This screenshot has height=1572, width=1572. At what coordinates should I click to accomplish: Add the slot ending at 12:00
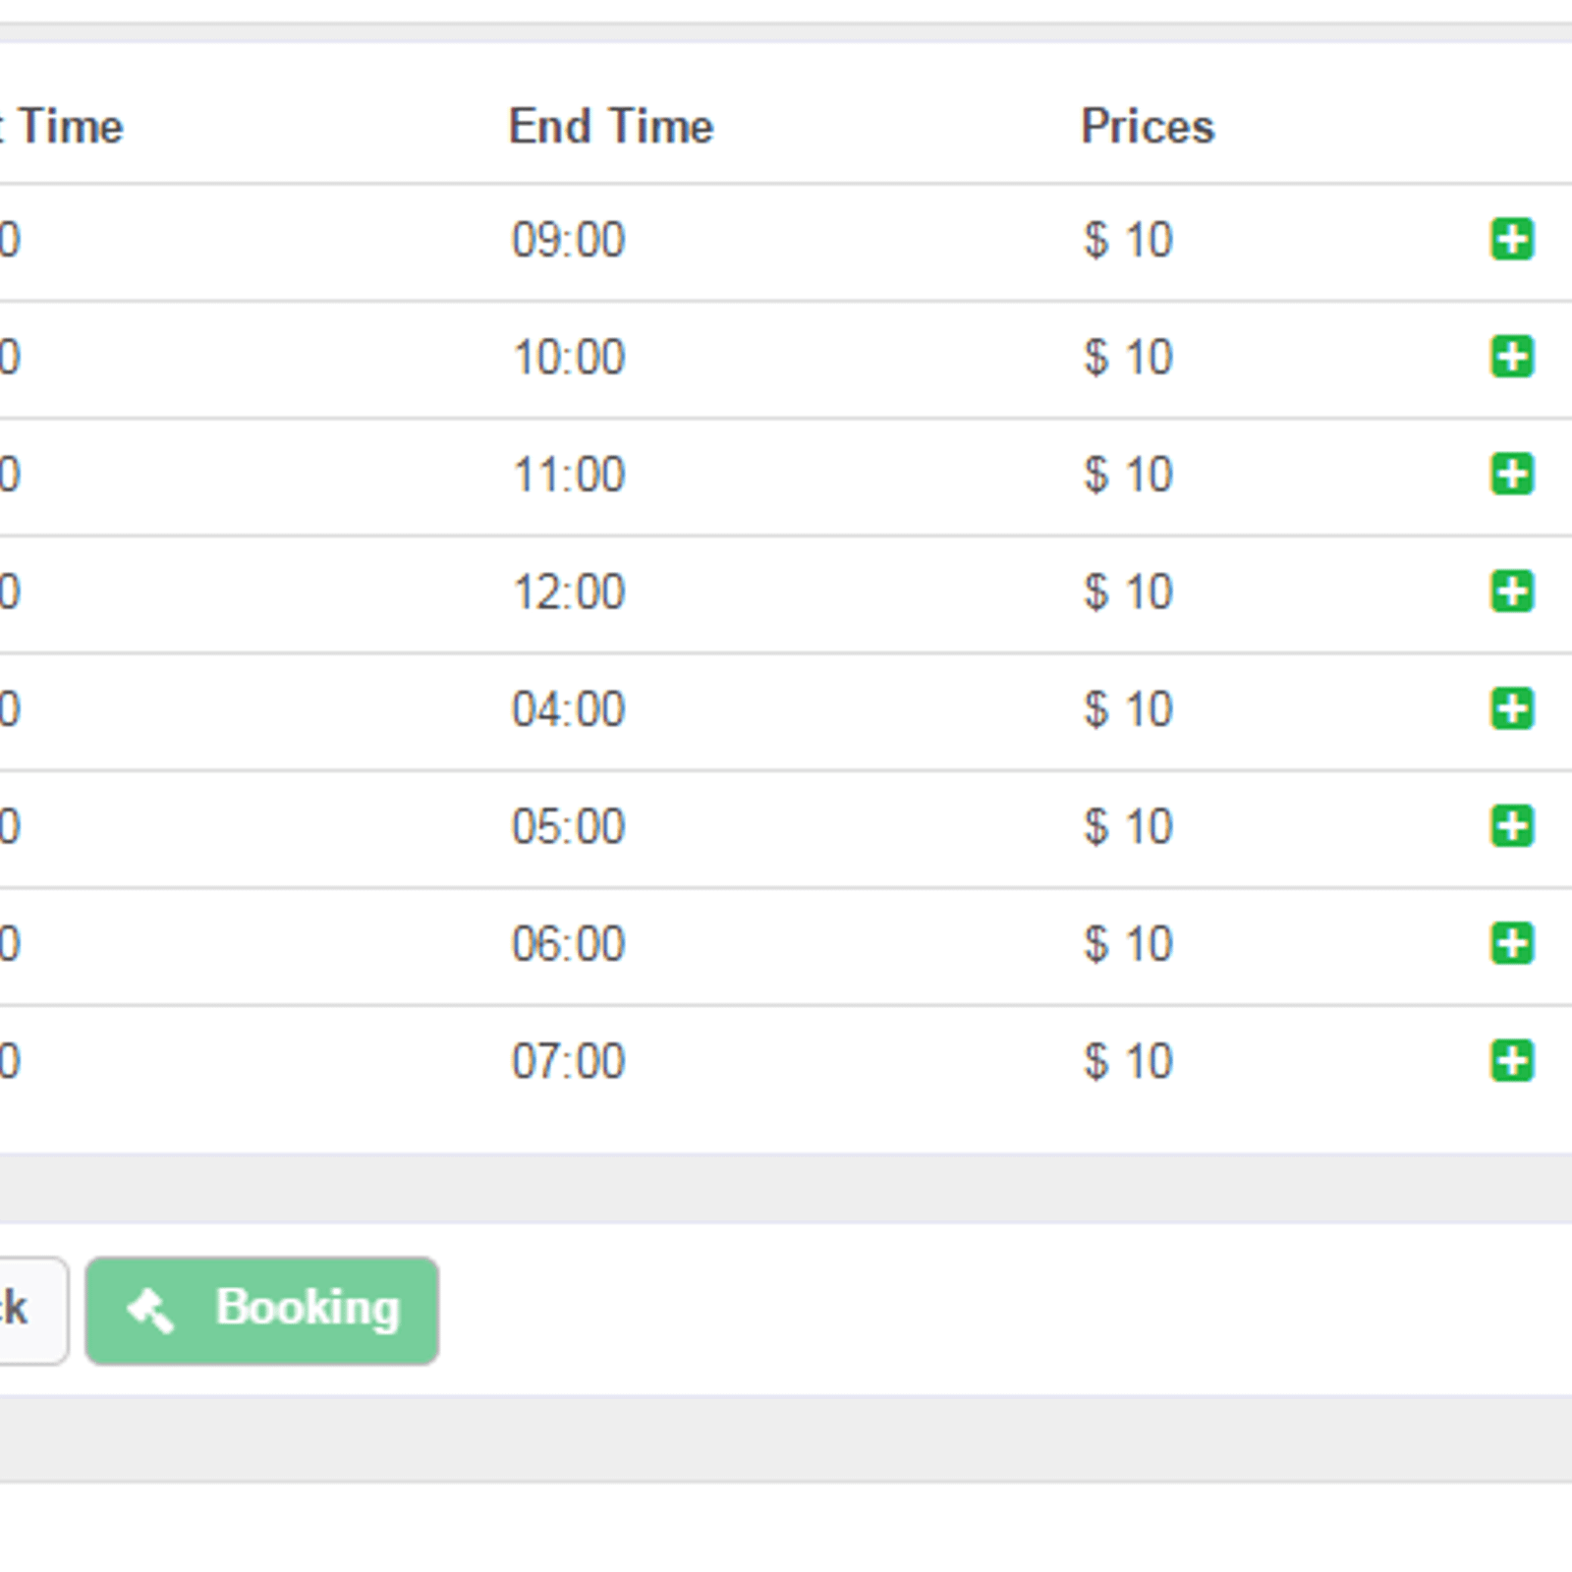coord(1512,591)
